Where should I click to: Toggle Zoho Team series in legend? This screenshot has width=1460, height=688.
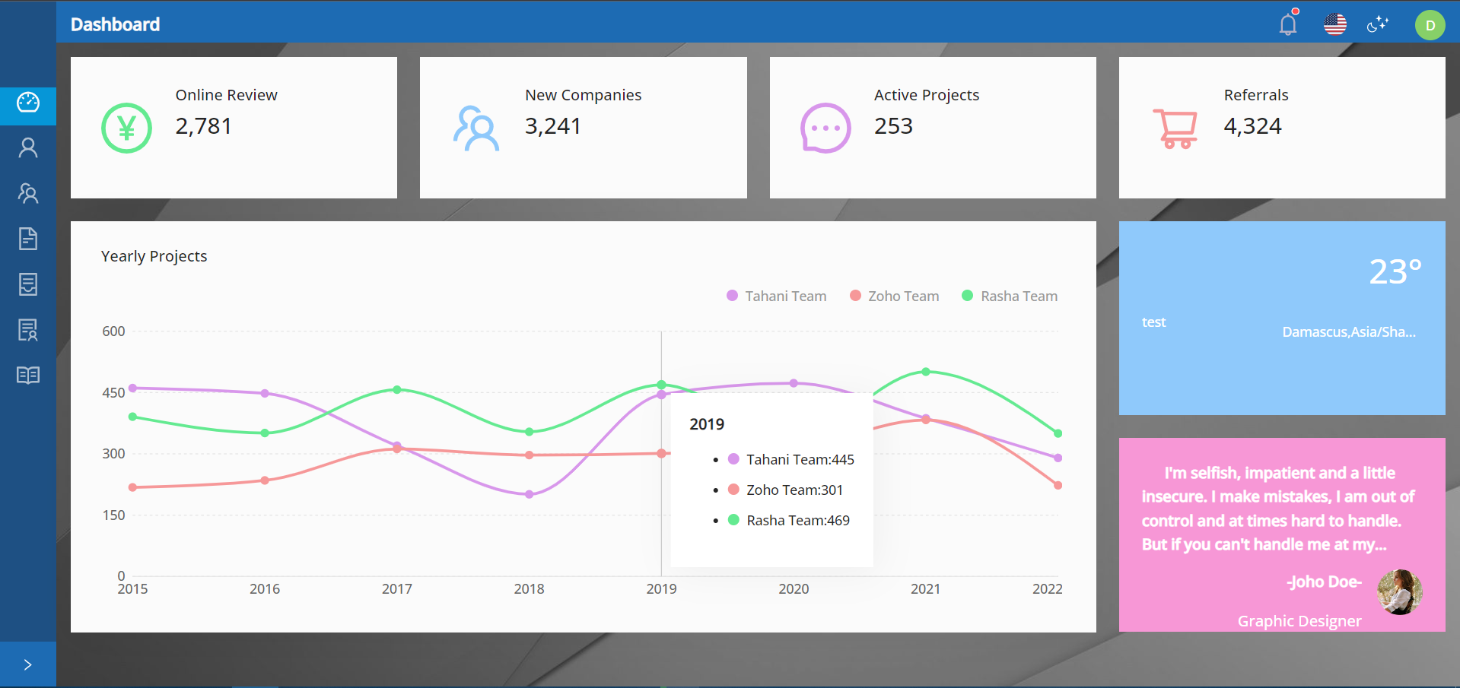895,296
